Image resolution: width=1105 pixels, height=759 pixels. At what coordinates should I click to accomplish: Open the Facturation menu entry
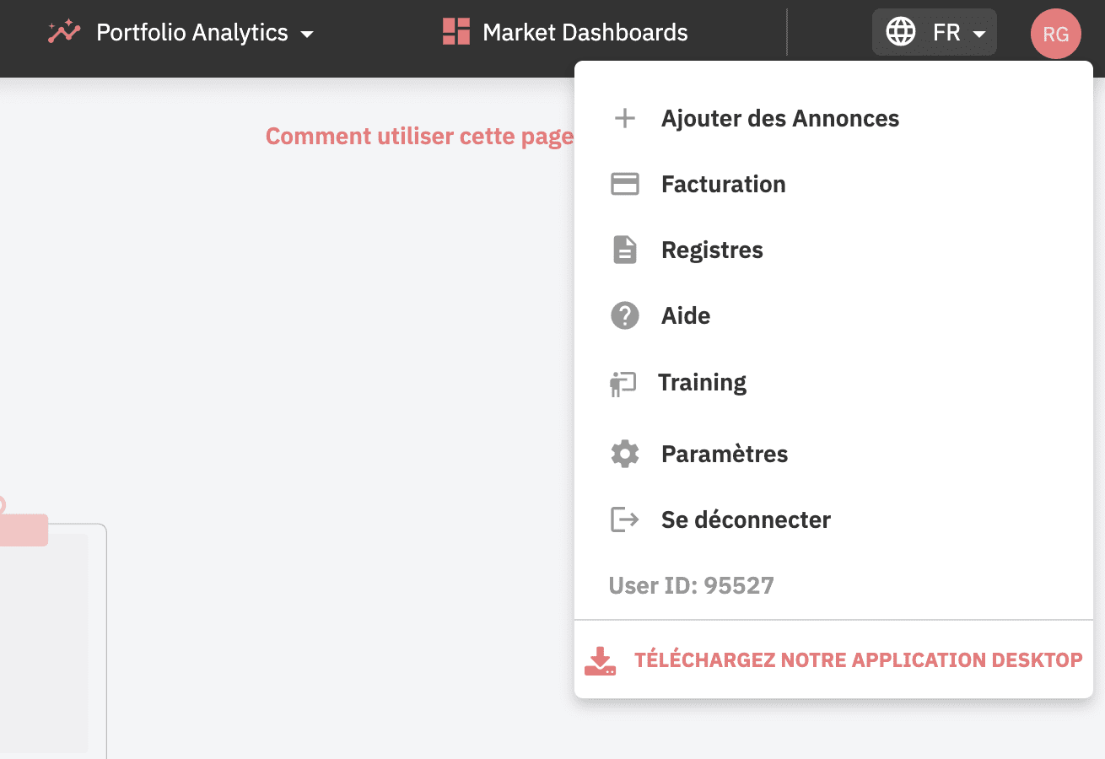tap(724, 184)
